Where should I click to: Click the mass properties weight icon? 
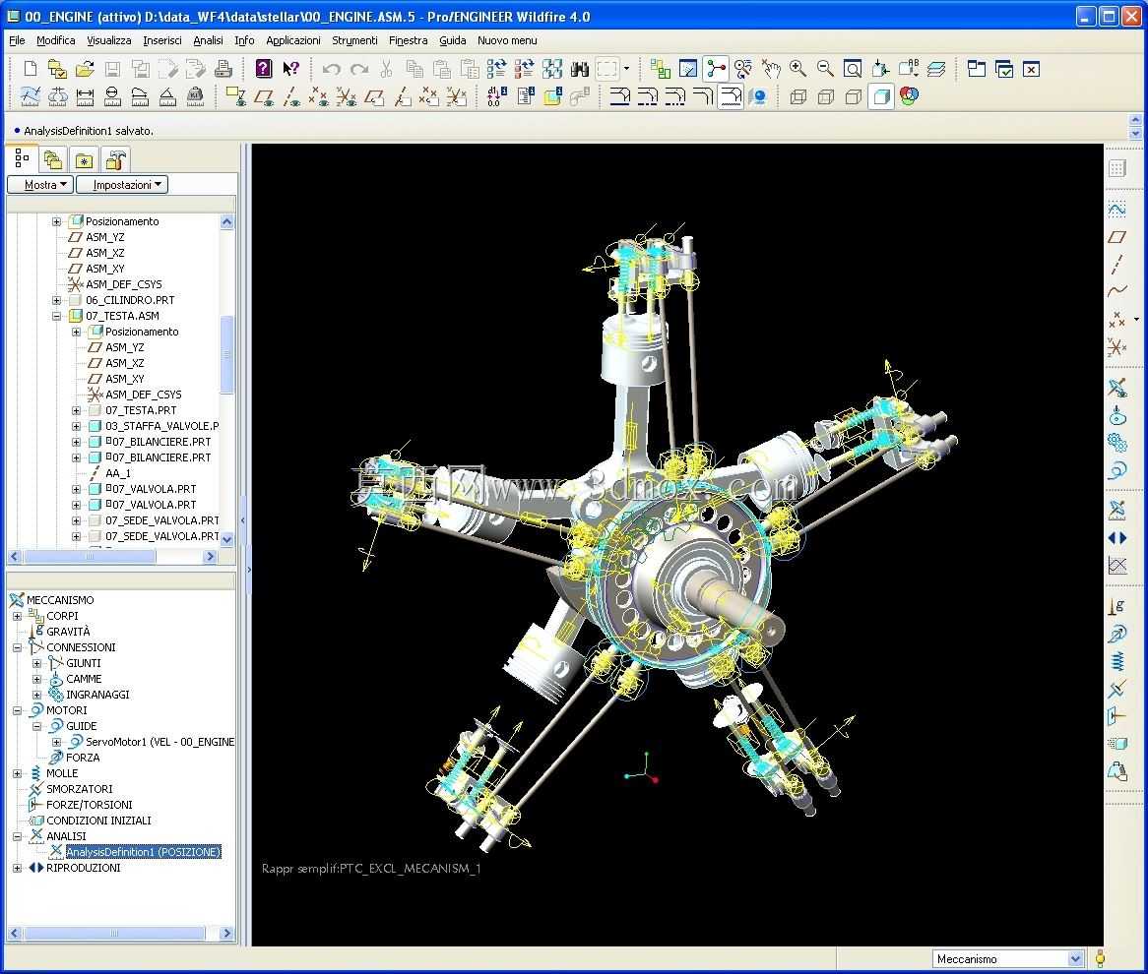(x=196, y=95)
